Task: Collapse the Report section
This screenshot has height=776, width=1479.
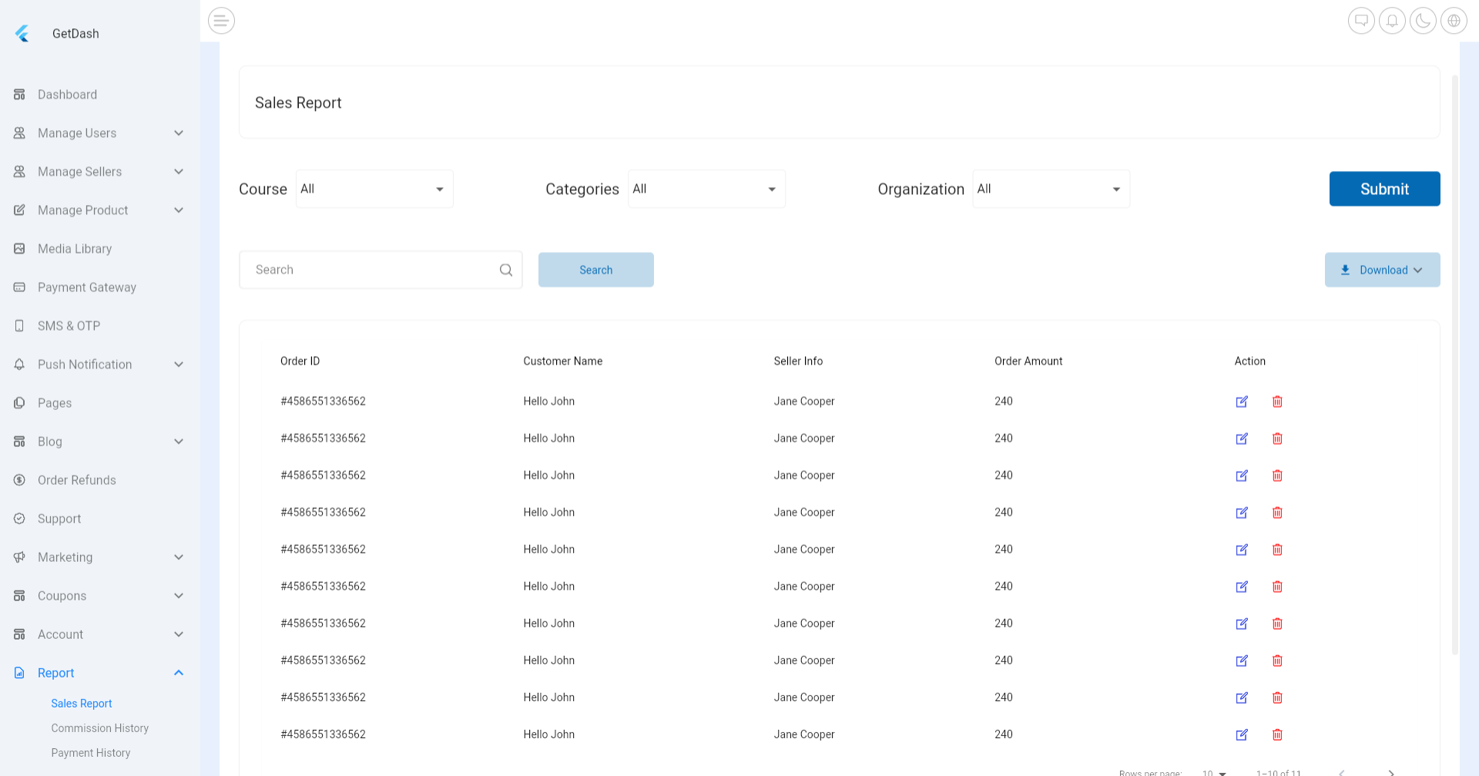Action: point(179,672)
